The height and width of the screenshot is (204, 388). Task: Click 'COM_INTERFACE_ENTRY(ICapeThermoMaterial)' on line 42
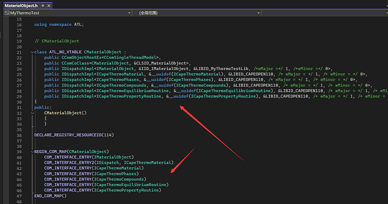(x=94, y=168)
